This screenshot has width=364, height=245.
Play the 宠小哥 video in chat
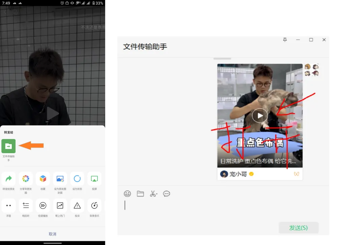tap(260, 116)
